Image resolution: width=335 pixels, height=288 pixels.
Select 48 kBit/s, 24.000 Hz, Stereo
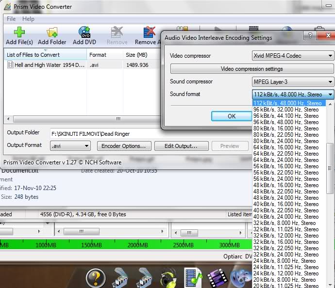289,198
